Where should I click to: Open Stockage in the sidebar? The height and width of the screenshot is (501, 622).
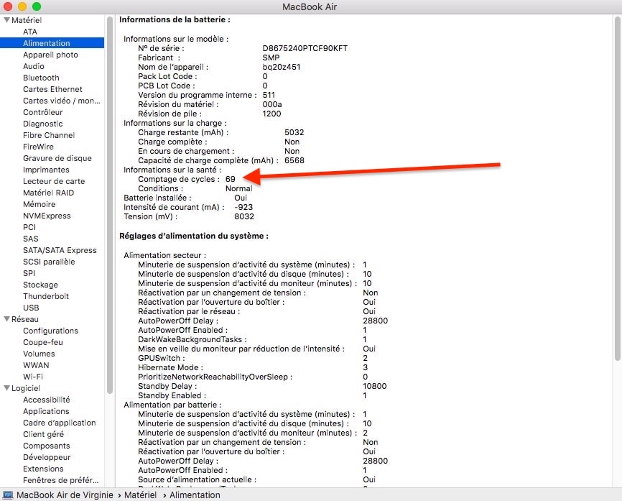(x=40, y=285)
